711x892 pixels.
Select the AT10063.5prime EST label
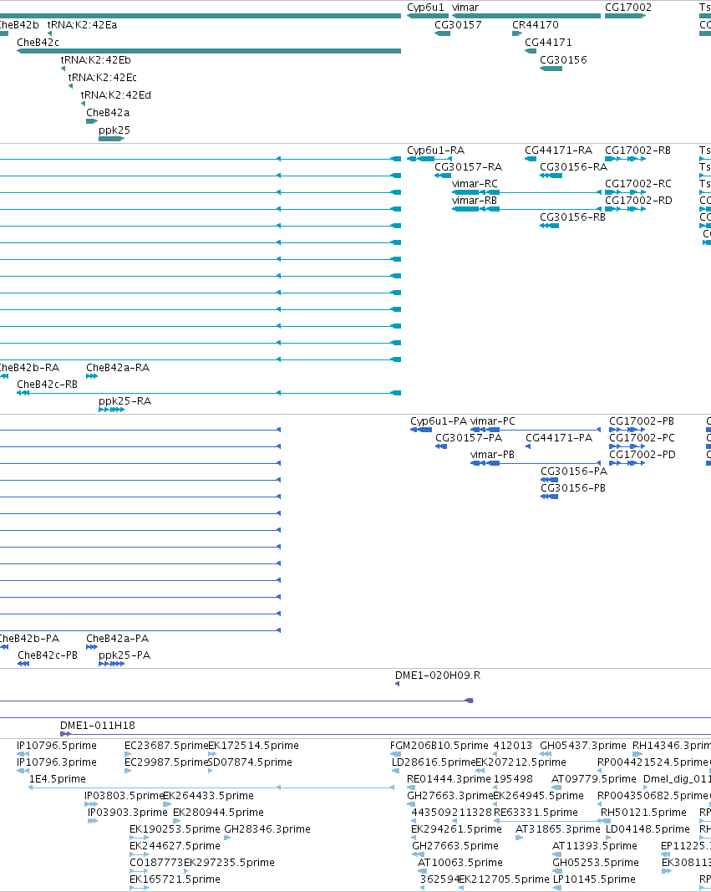pos(460,863)
